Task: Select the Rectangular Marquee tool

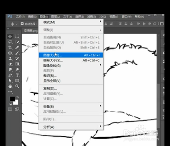Action: pos(17,36)
